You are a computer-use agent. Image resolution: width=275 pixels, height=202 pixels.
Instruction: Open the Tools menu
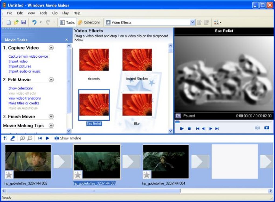tap(43, 13)
